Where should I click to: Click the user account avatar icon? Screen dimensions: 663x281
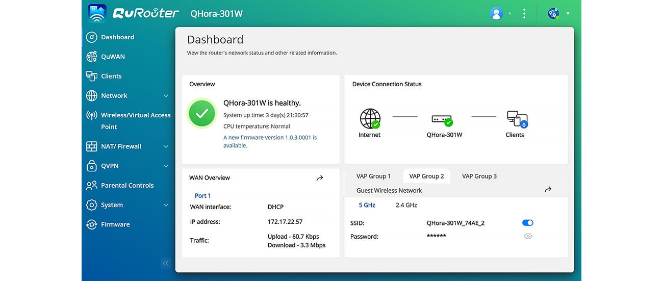pos(496,14)
